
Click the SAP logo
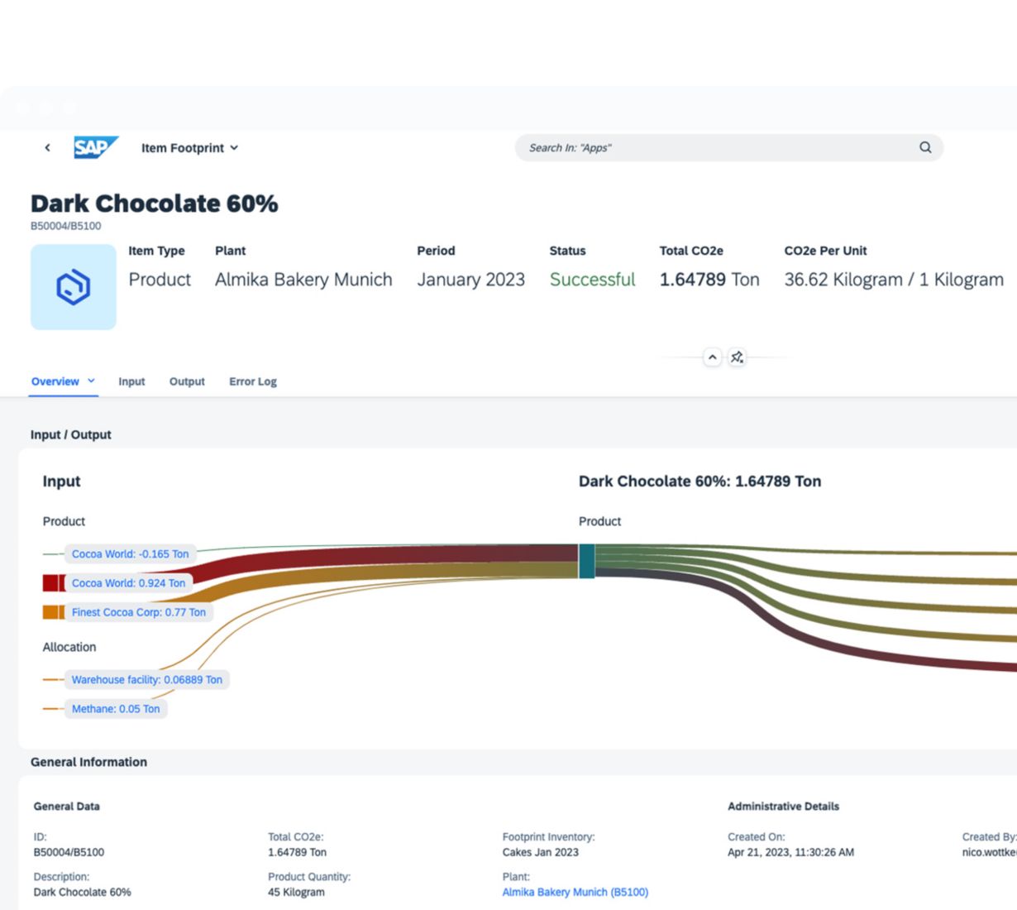[96, 147]
